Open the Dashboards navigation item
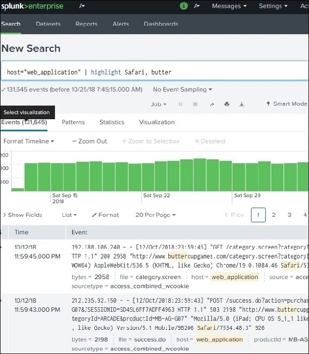 pyautogui.click(x=161, y=24)
